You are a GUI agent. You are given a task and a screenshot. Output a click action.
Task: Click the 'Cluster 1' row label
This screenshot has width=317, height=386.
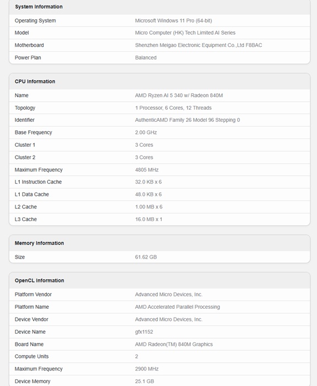click(25, 145)
